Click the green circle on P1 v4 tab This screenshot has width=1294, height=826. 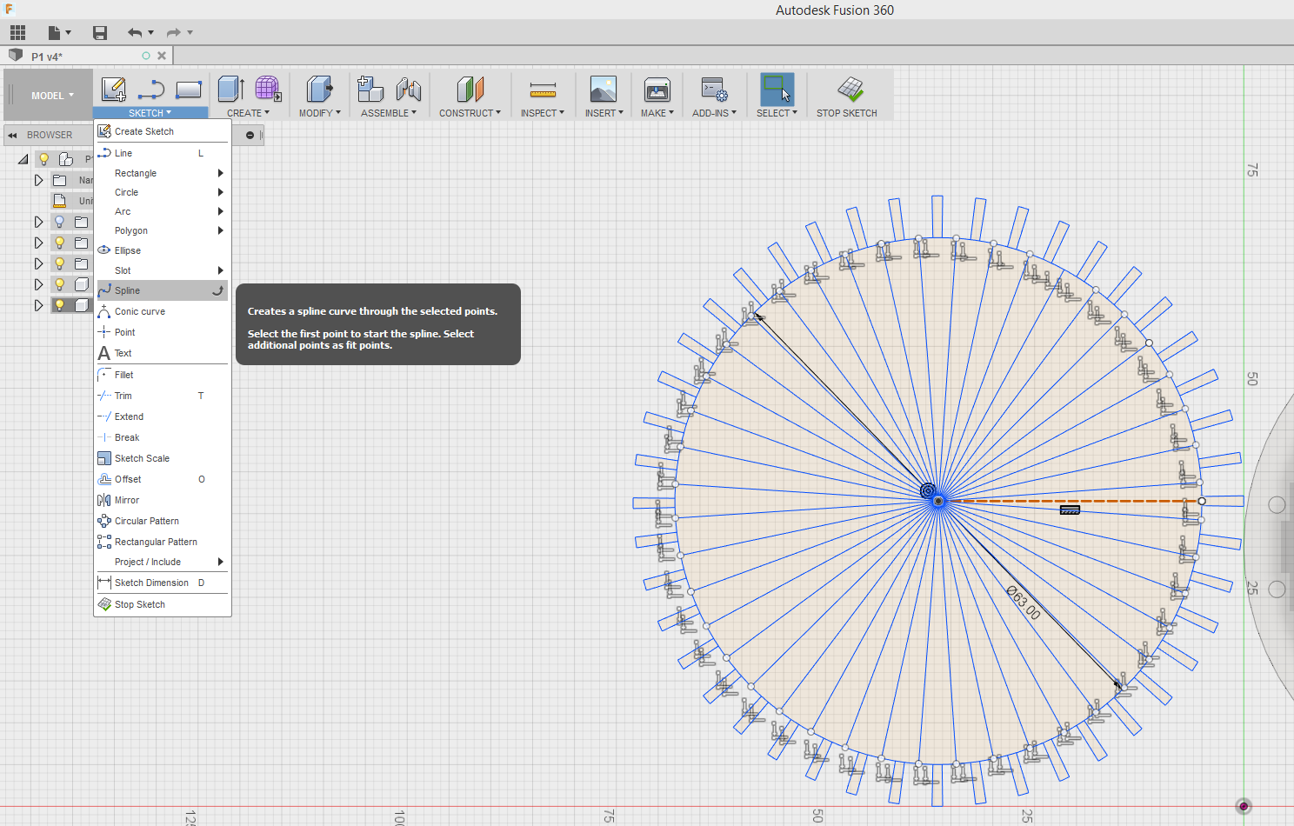click(146, 56)
